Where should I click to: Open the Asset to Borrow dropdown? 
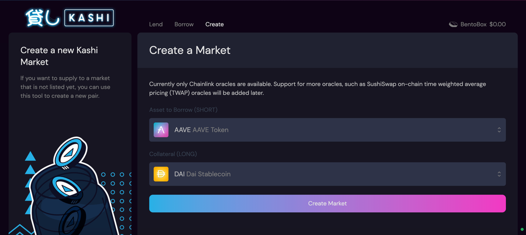(x=327, y=130)
